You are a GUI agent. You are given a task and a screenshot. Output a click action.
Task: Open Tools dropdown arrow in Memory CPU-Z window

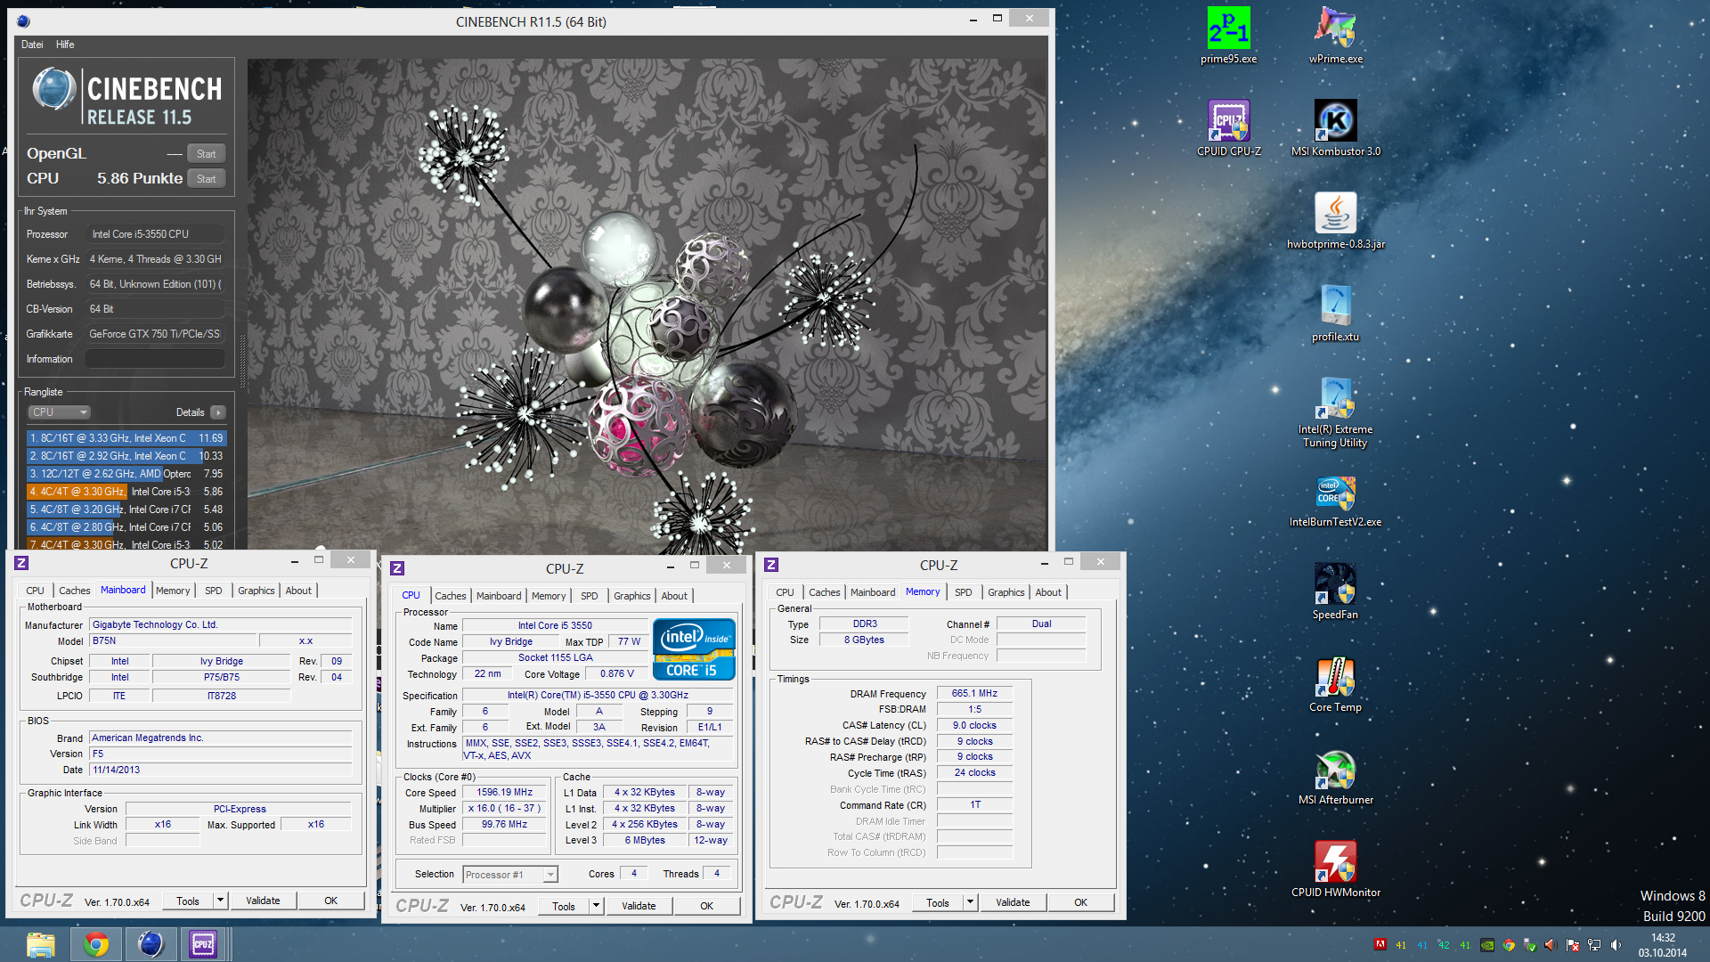point(970,902)
